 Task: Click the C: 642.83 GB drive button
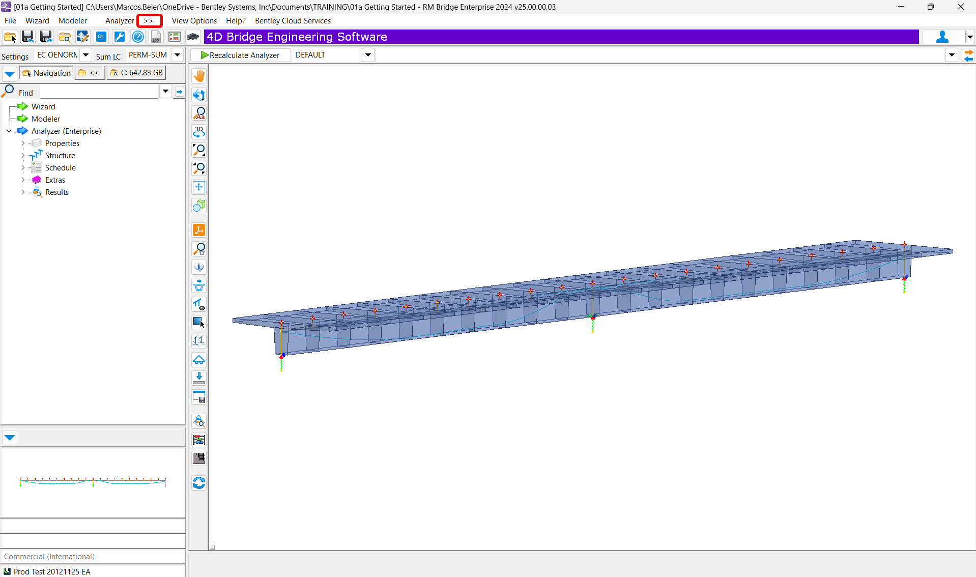(136, 73)
